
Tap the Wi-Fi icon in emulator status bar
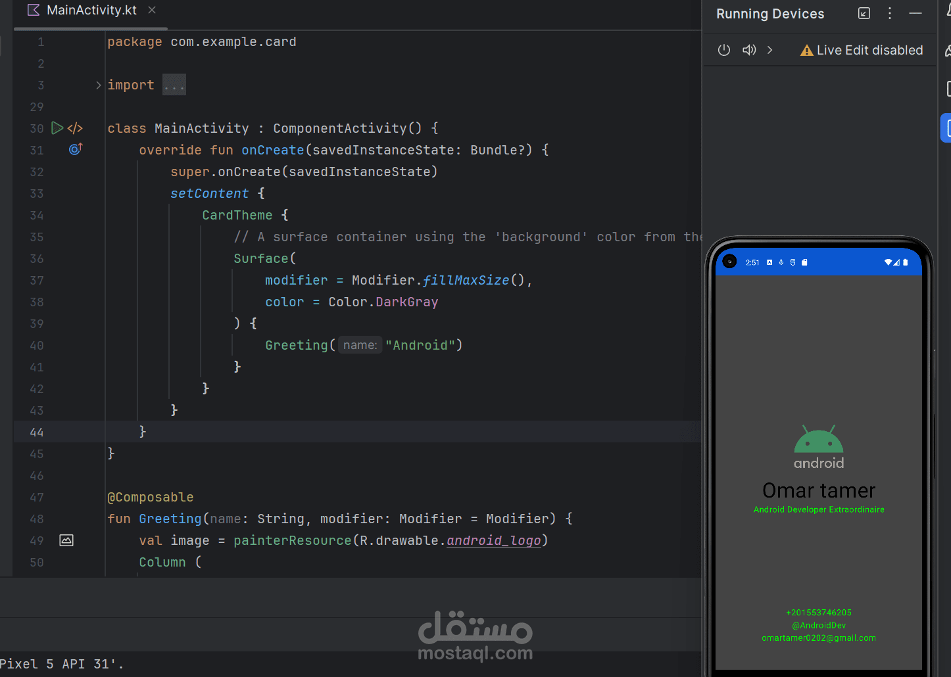[888, 262]
